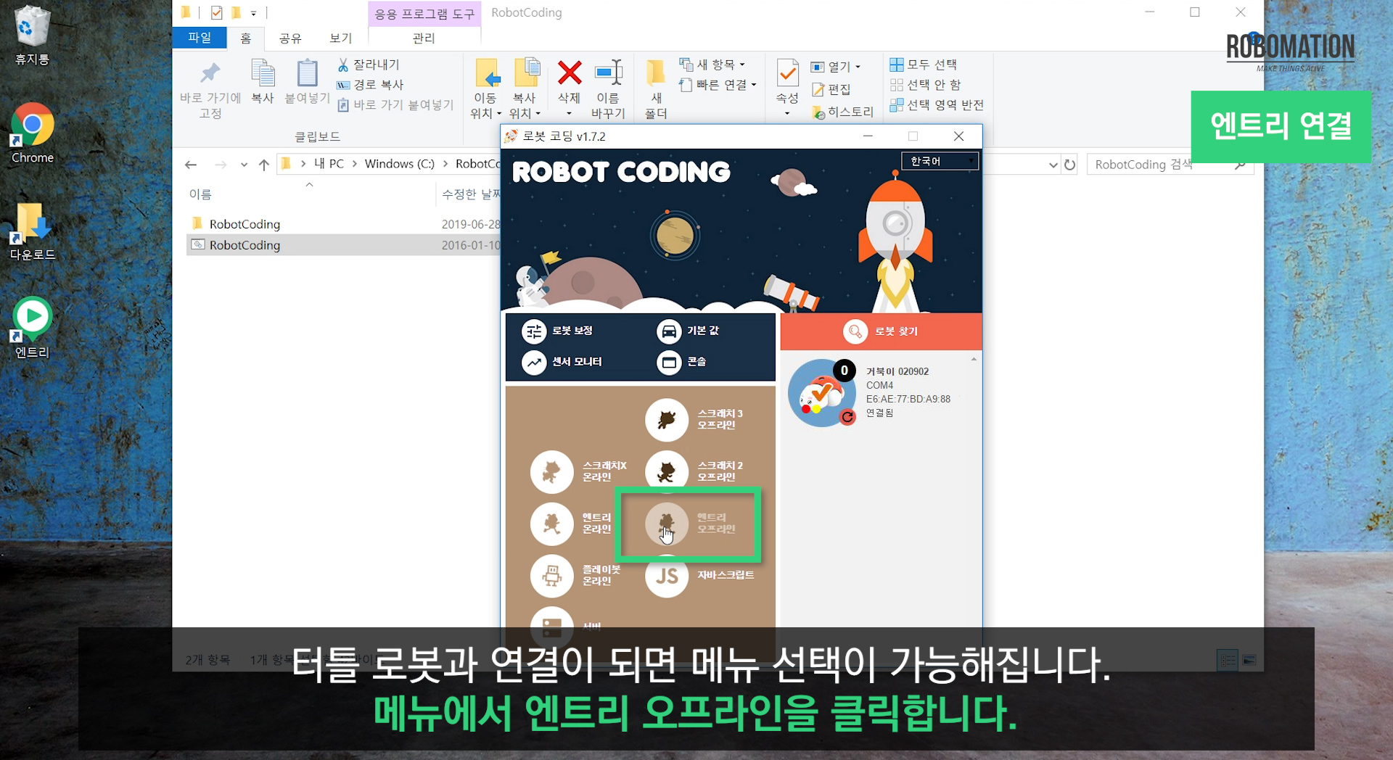
Task: Go up one folder level in Explorer
Action: 264,165
